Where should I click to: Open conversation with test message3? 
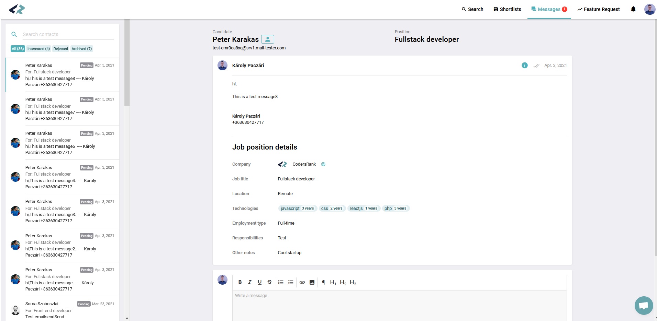[63, 211]
